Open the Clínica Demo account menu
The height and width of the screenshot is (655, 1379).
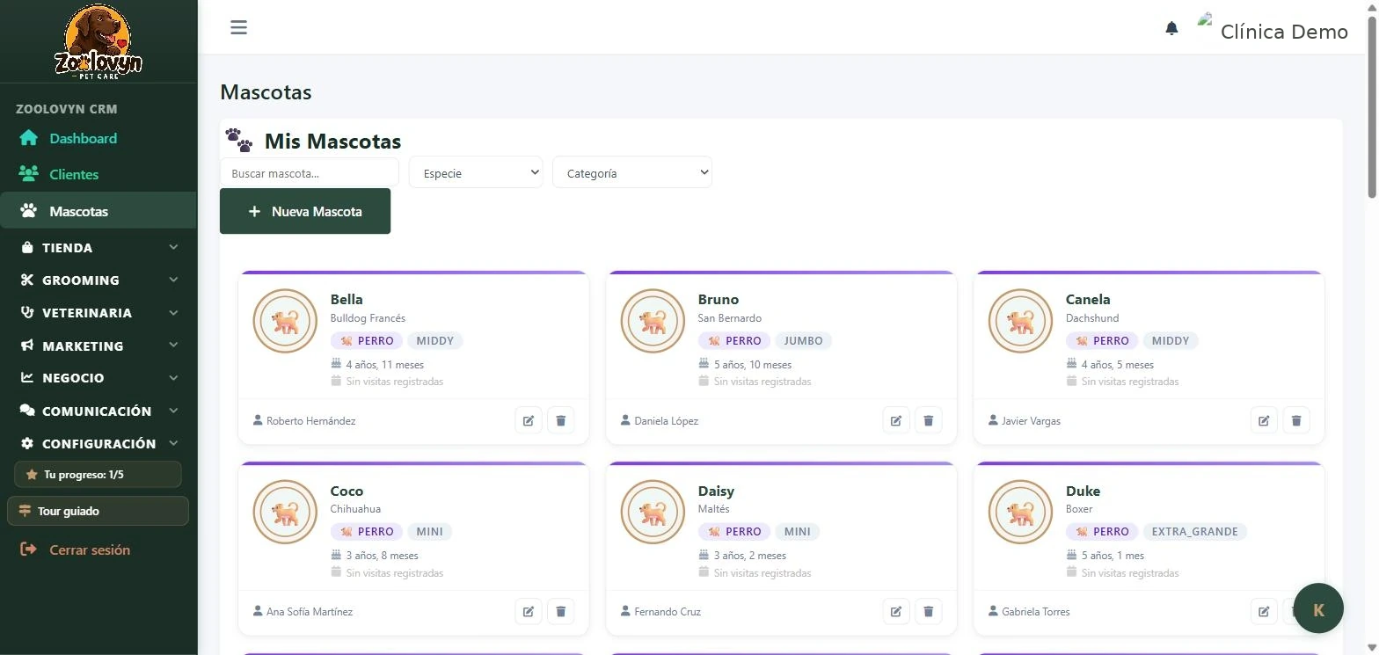click(1273, 30)
